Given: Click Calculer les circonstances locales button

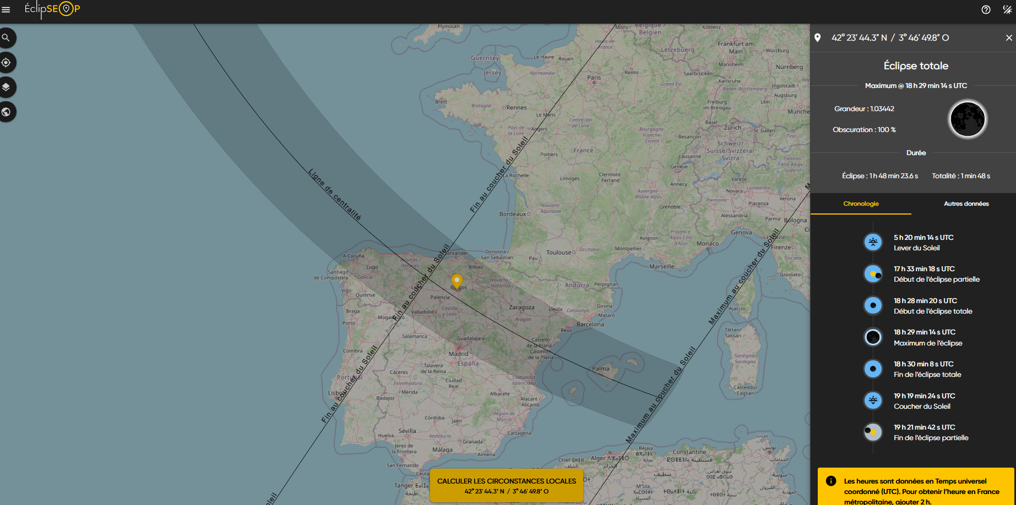Looking at the screenshot, I should point(507,486).
